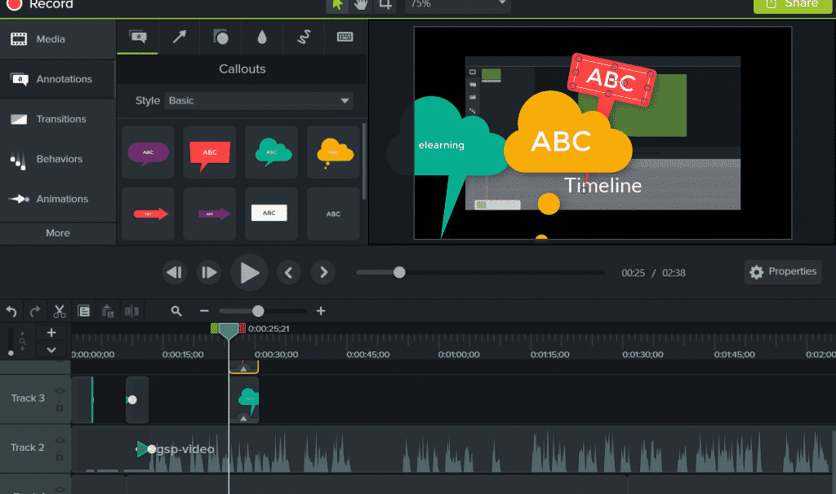Choose the orange thought cloud callout
This screenshot has width=836, height=494.
[x=333, y=152]
